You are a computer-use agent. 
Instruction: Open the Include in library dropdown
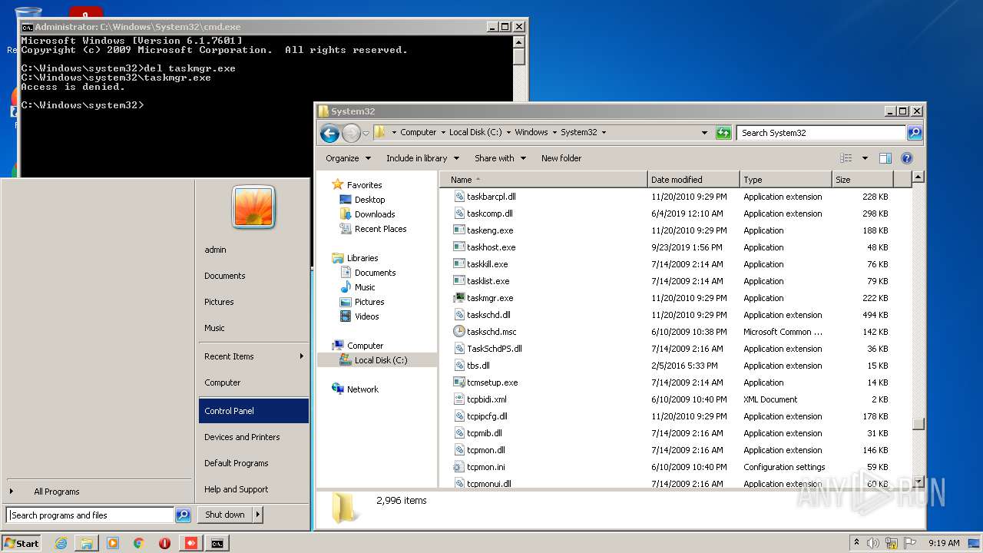pyautogui.click(x=422, y=158)
